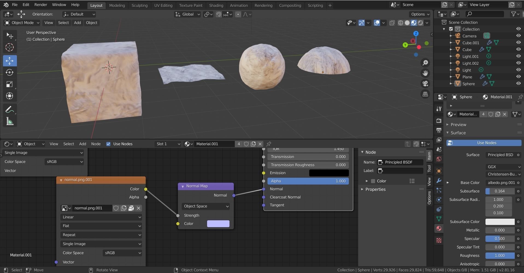The width and height of the screenshot is (524, 273).
Task: Open the Object Space dropdown in Normal Map node
Action: pyautogui.click(x=205, y=206)
